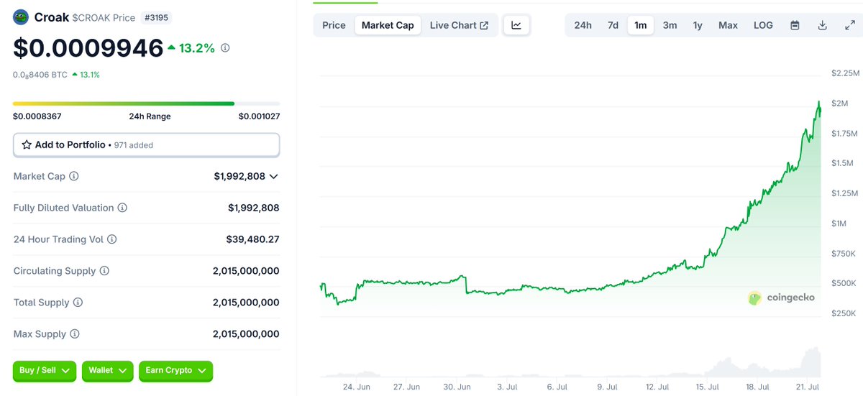
Task: Set chart range to 1y
Action: click(698, 25)
